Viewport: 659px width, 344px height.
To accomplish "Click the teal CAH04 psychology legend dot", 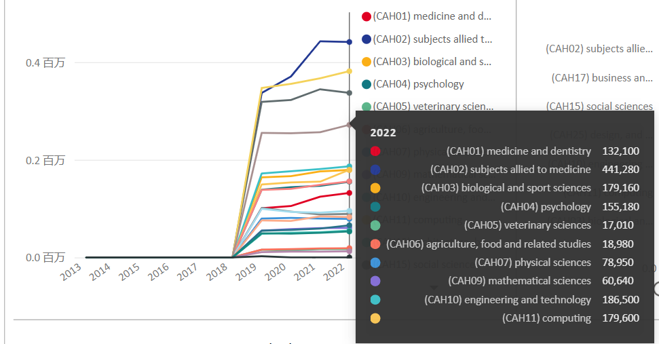I will click(x=366, y=84).
